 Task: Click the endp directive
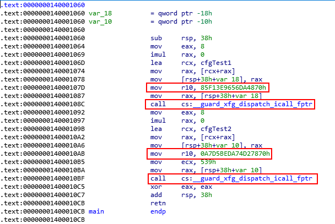(158, 212)
